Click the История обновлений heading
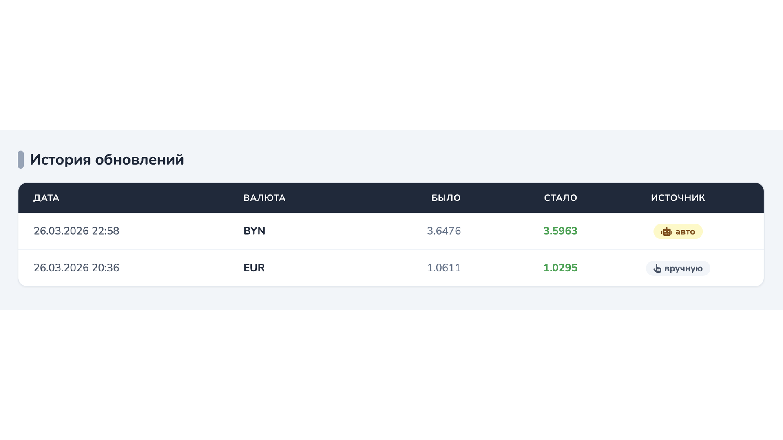This screenshot has height=440, width=783. (107, 160)
